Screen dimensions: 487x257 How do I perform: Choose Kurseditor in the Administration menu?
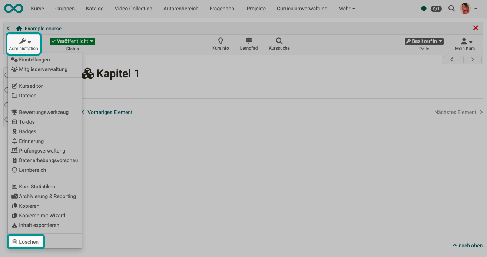31,86
